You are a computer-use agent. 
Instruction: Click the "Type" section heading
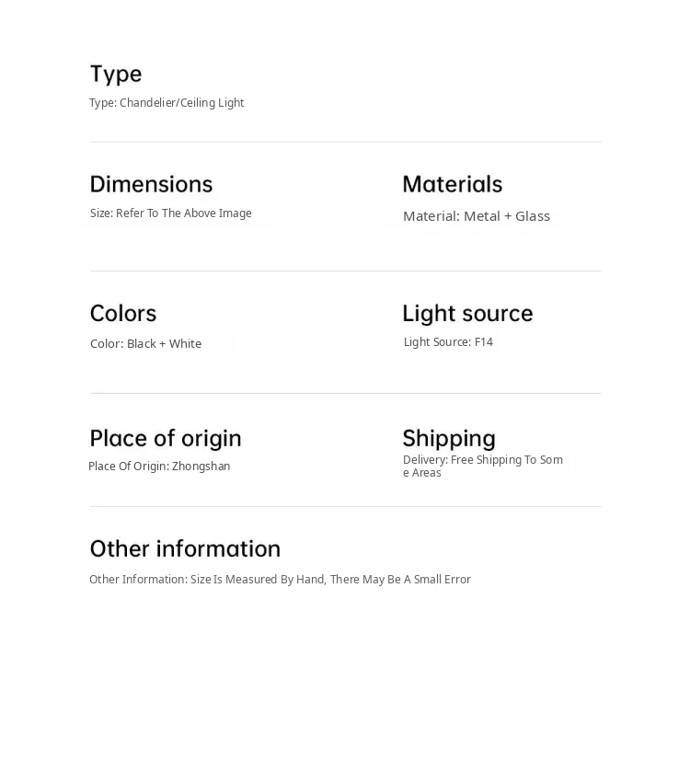[x=116, y=74]
